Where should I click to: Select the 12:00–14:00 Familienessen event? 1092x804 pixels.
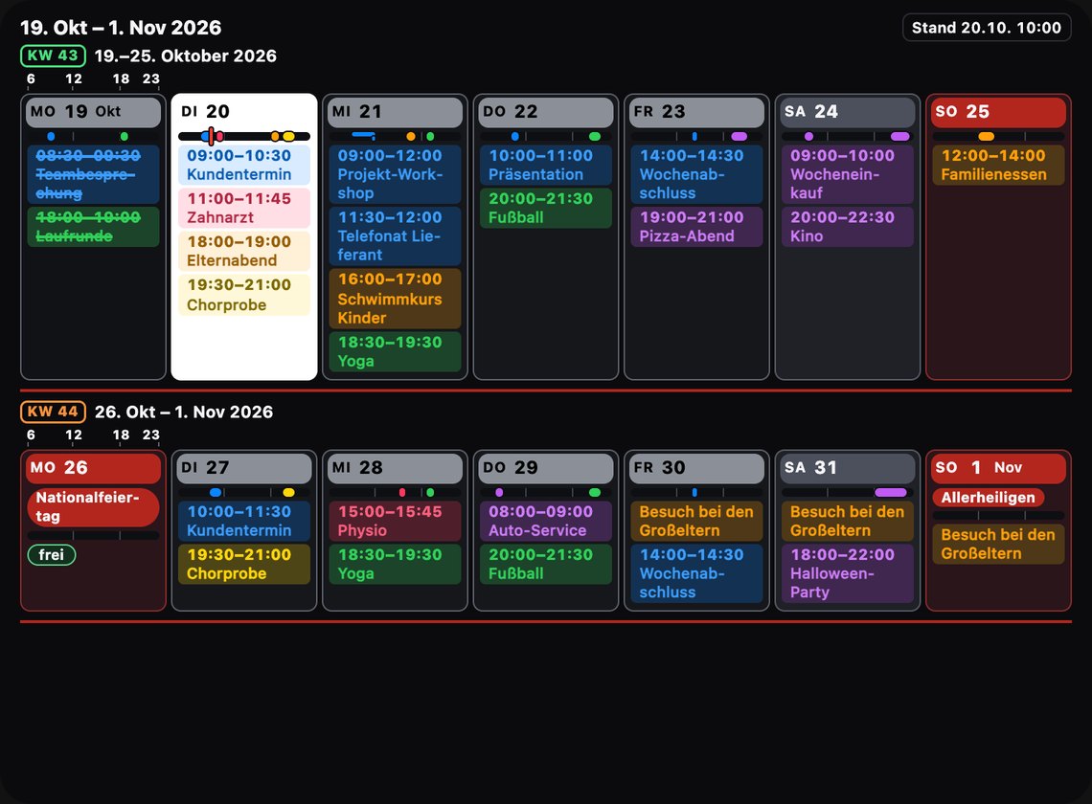point(998,165)
